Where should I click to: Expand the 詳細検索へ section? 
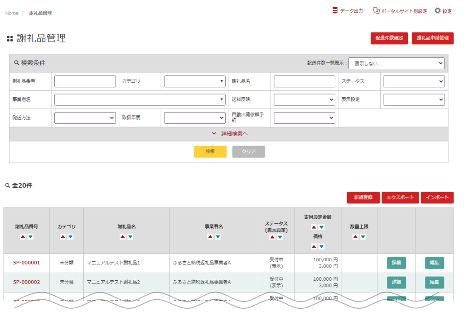(x=230, y=134)
